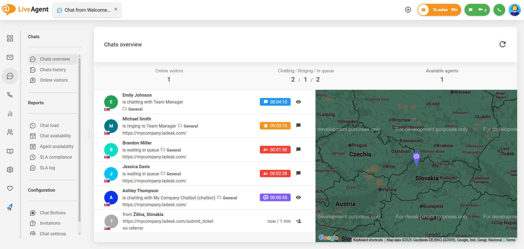Open Knowledge base book icon
Screen dimensions: 524x249
tap(10, 151)
